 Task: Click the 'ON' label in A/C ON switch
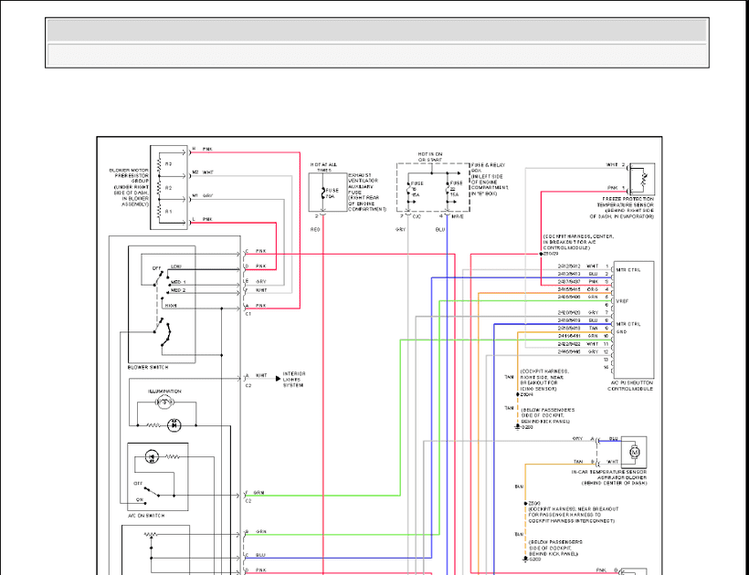click(140, 499)
